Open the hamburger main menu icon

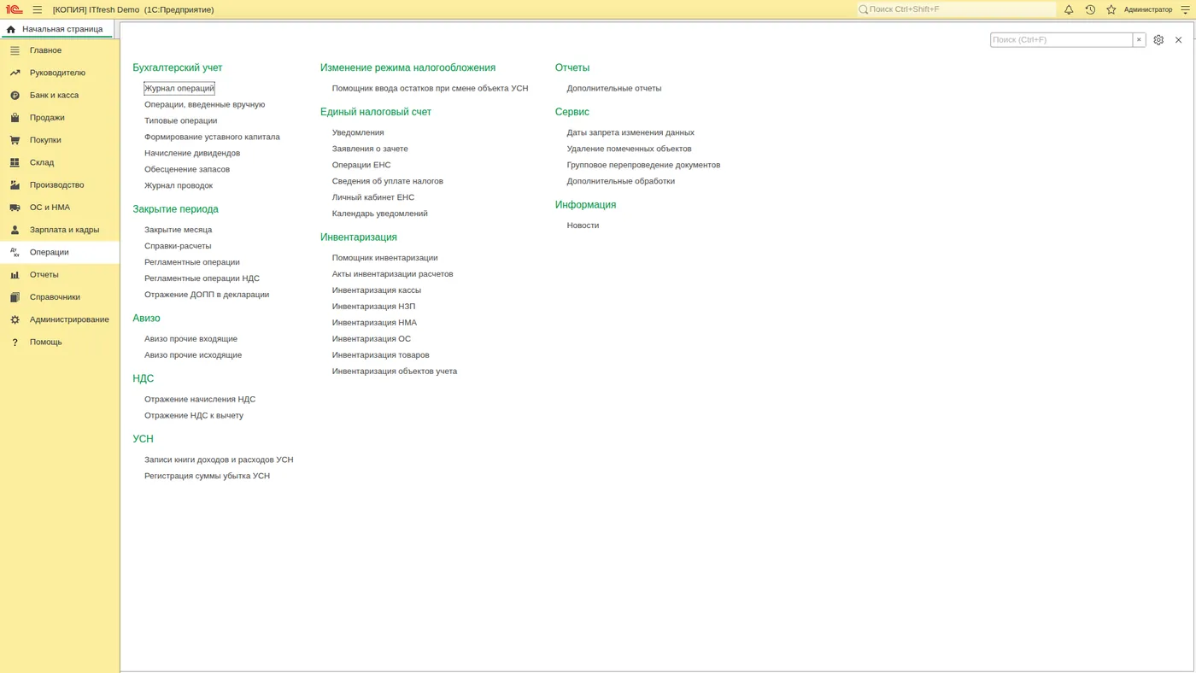(38, 9)
